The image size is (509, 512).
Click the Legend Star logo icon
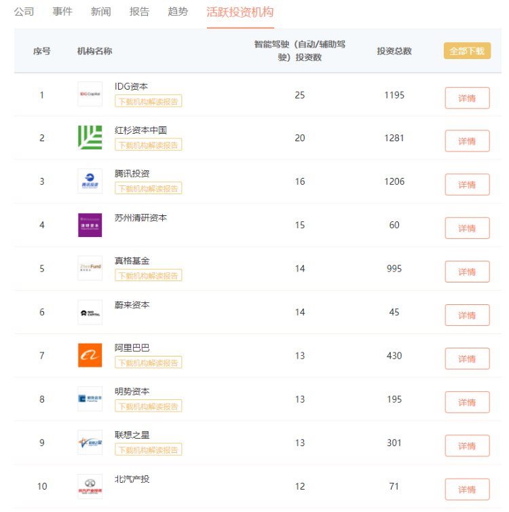tap(90, 443)
